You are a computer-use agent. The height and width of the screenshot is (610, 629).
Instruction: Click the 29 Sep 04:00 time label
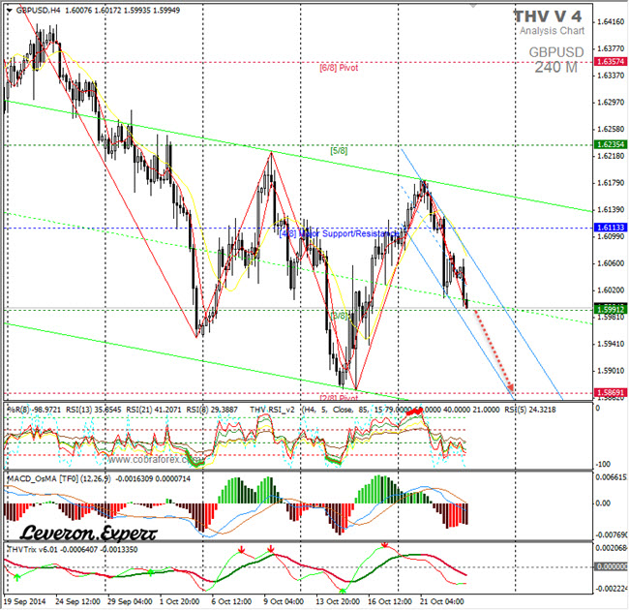(130, 601)
